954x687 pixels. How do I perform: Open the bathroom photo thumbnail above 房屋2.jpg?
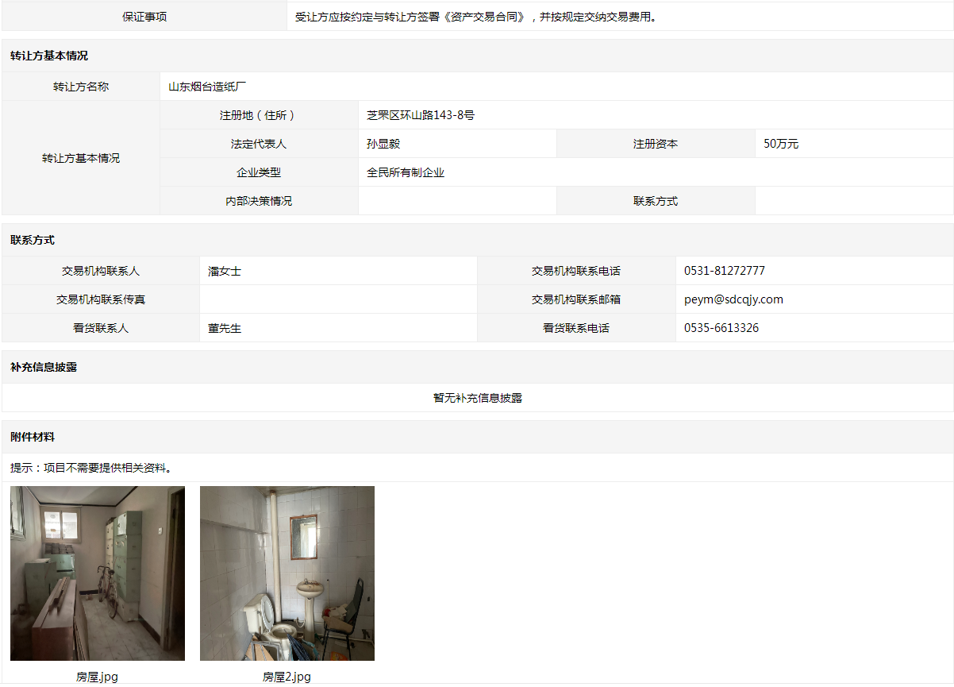[287, 573]
